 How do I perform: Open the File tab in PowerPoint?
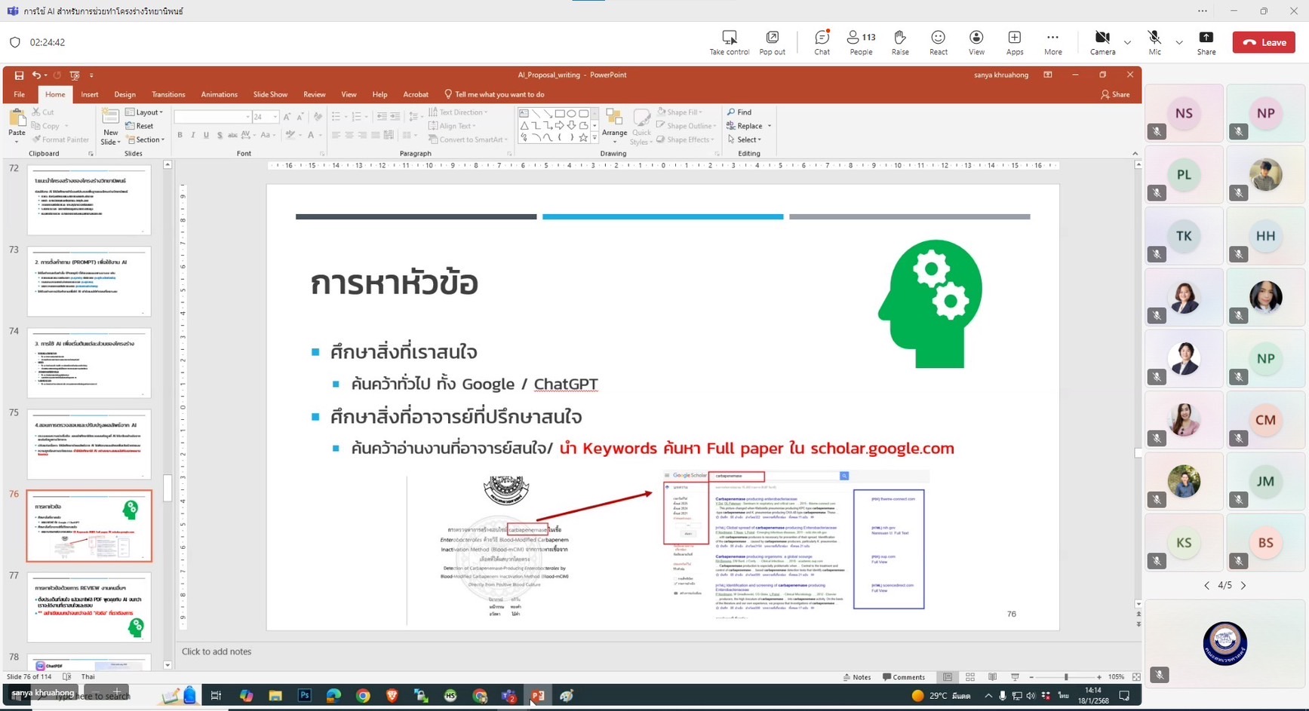(x=19, y=94)
